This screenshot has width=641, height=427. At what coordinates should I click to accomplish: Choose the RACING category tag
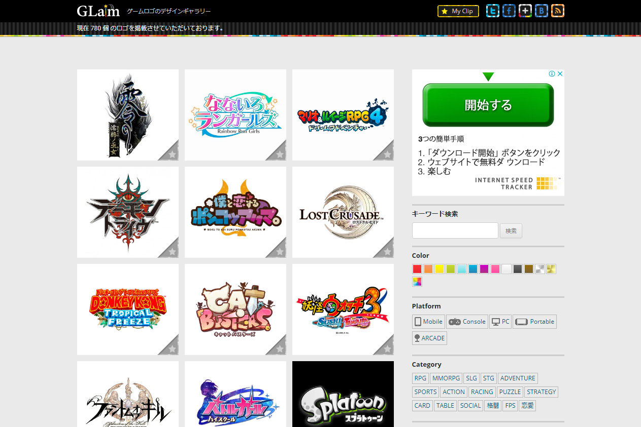[x=482, y=392]
